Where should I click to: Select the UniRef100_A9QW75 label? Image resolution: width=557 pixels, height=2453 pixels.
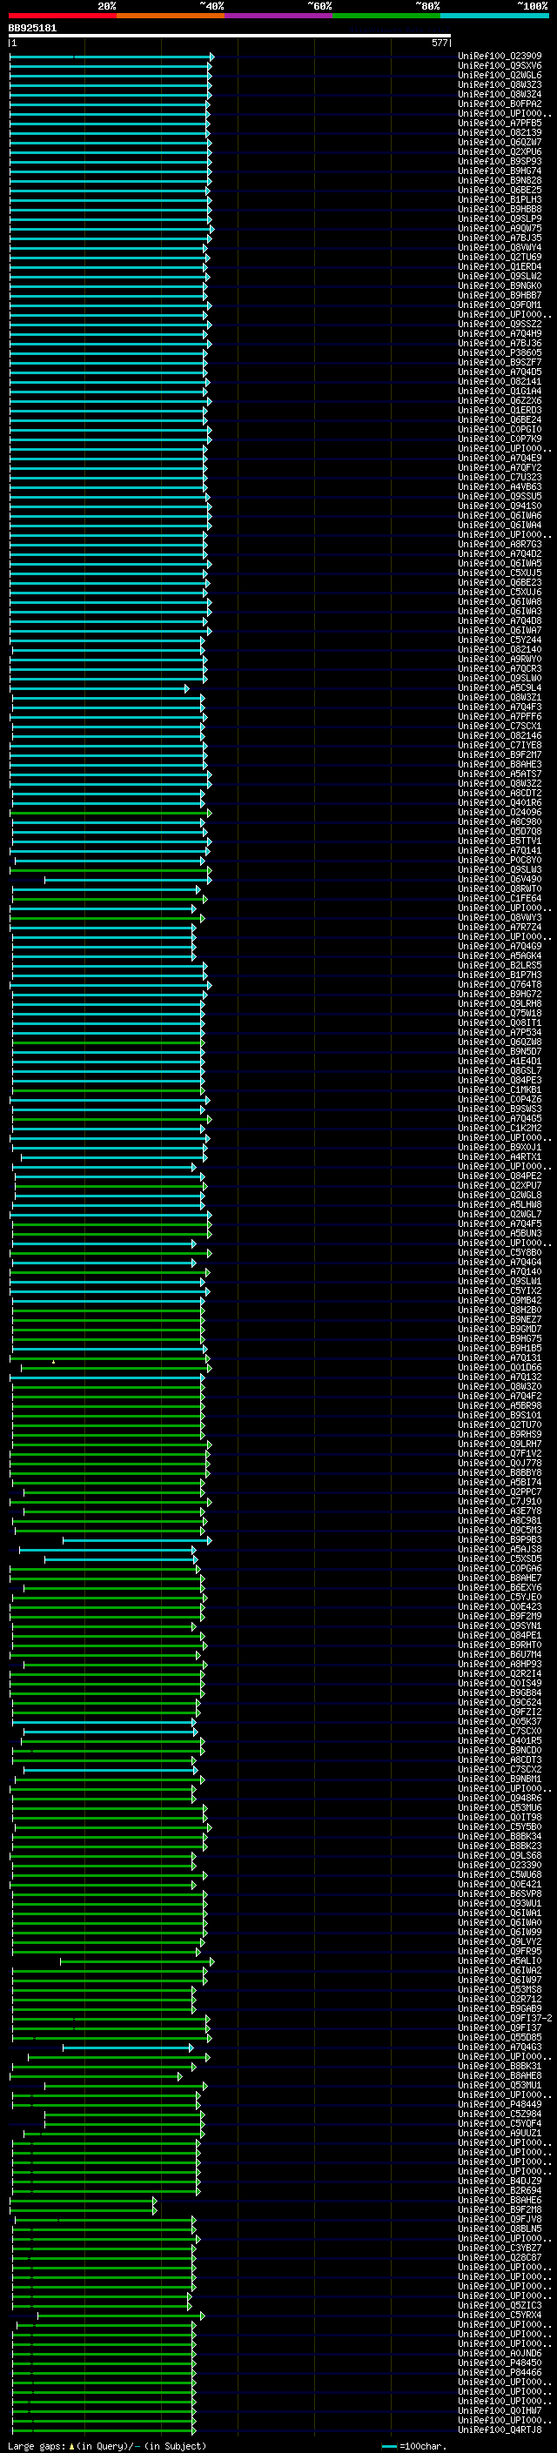point(500,229)
